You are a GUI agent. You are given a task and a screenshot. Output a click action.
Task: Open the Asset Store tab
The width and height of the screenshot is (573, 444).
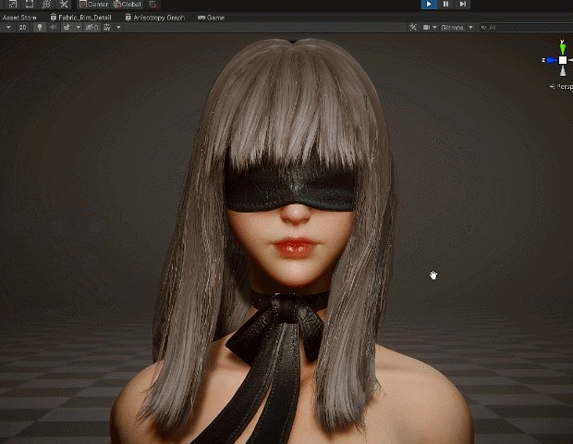tap(19, 18)
